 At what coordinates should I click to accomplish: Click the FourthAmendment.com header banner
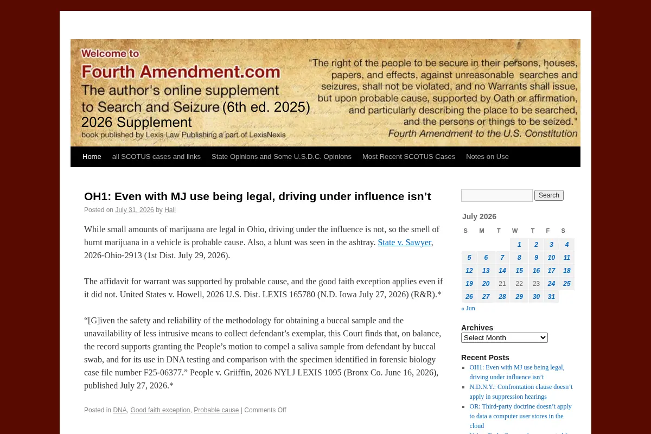click(325, 93)
